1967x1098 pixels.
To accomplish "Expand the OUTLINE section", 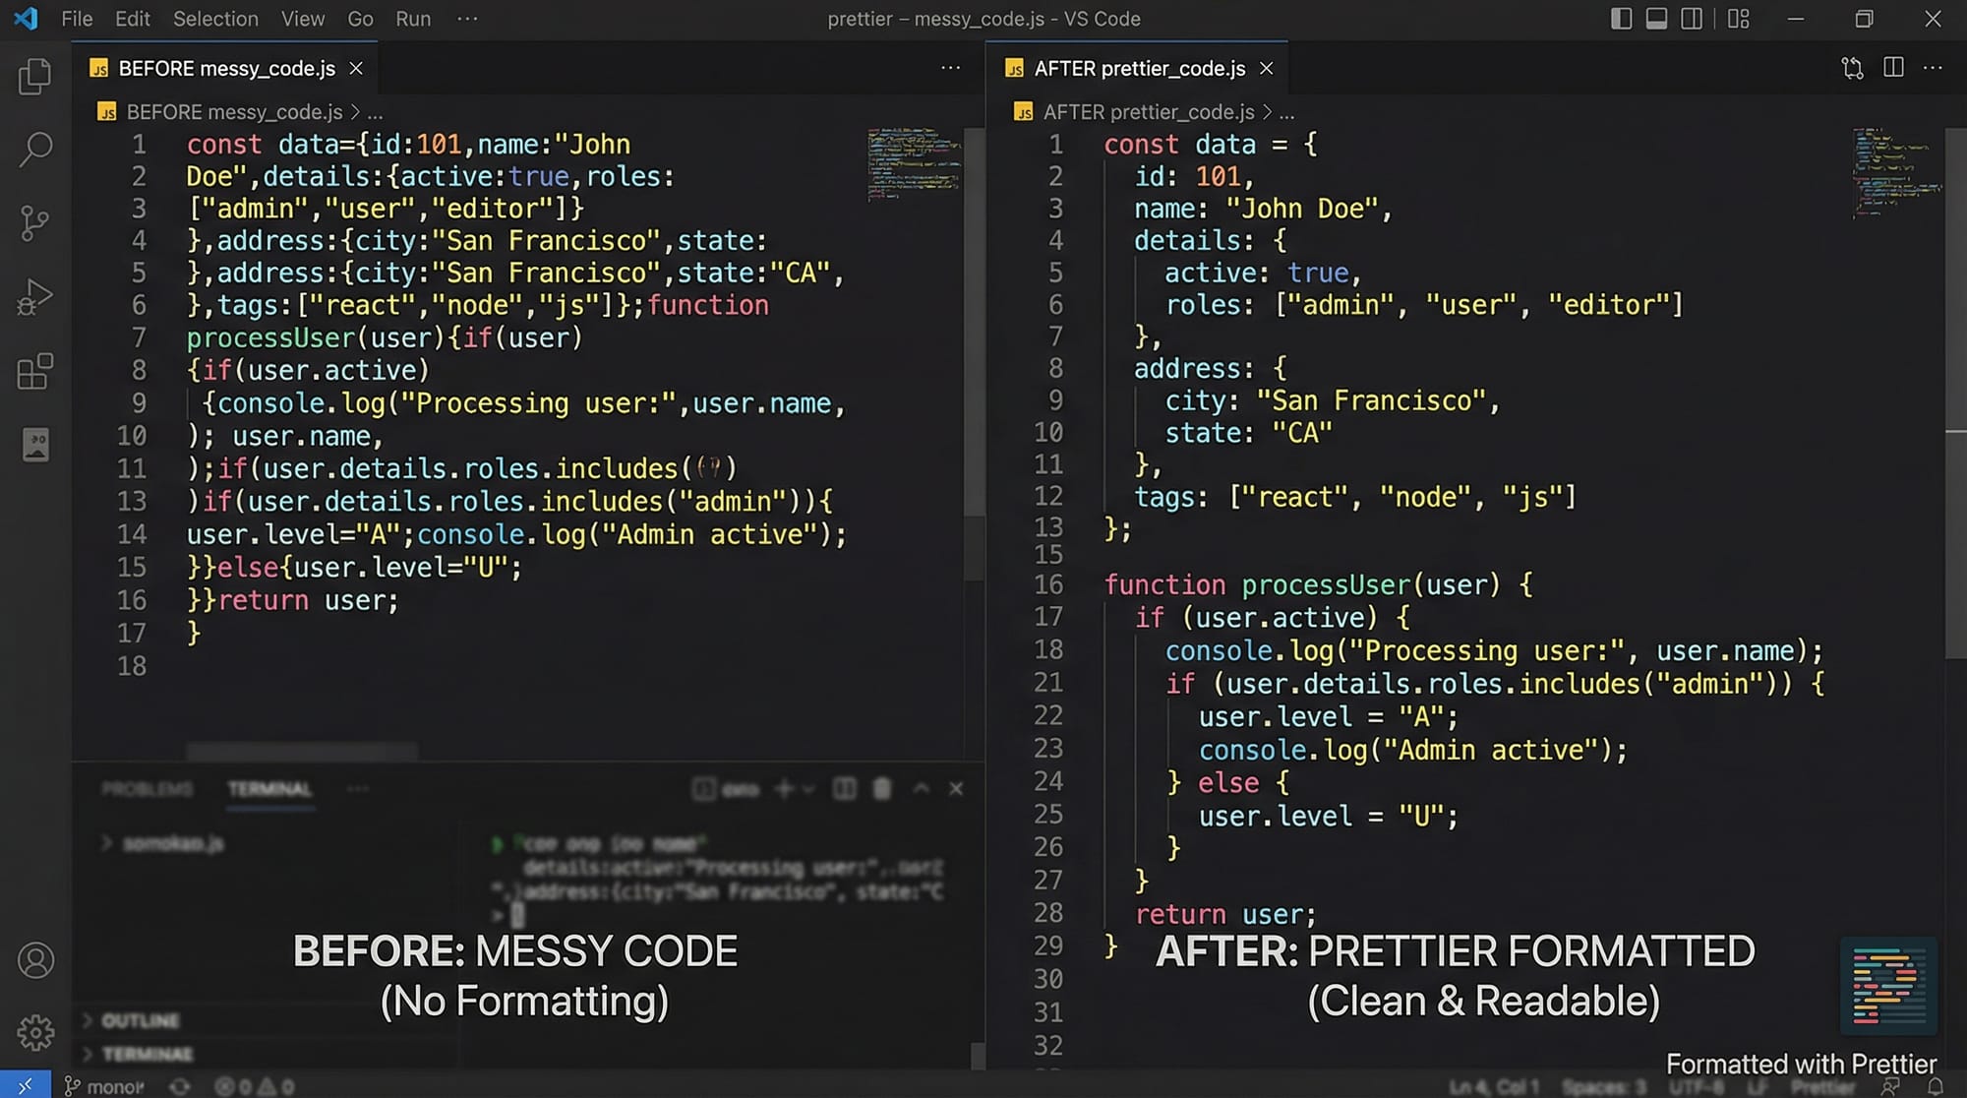I will point(140,1020).
